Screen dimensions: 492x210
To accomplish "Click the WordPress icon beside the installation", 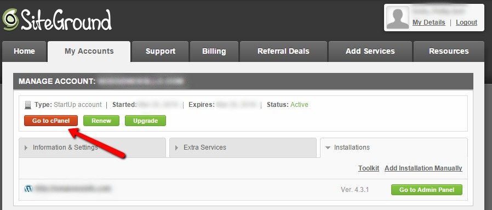I will click(28, 189).
